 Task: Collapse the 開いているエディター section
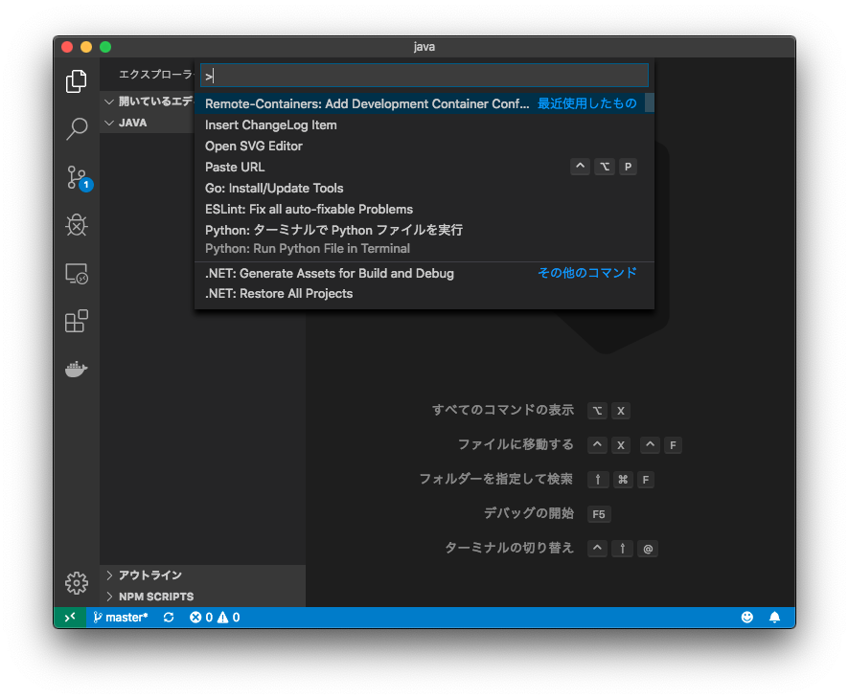tap(148, 101)
